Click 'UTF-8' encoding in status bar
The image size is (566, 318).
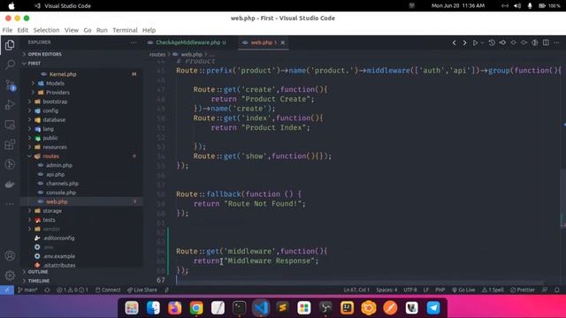(410, 290)
